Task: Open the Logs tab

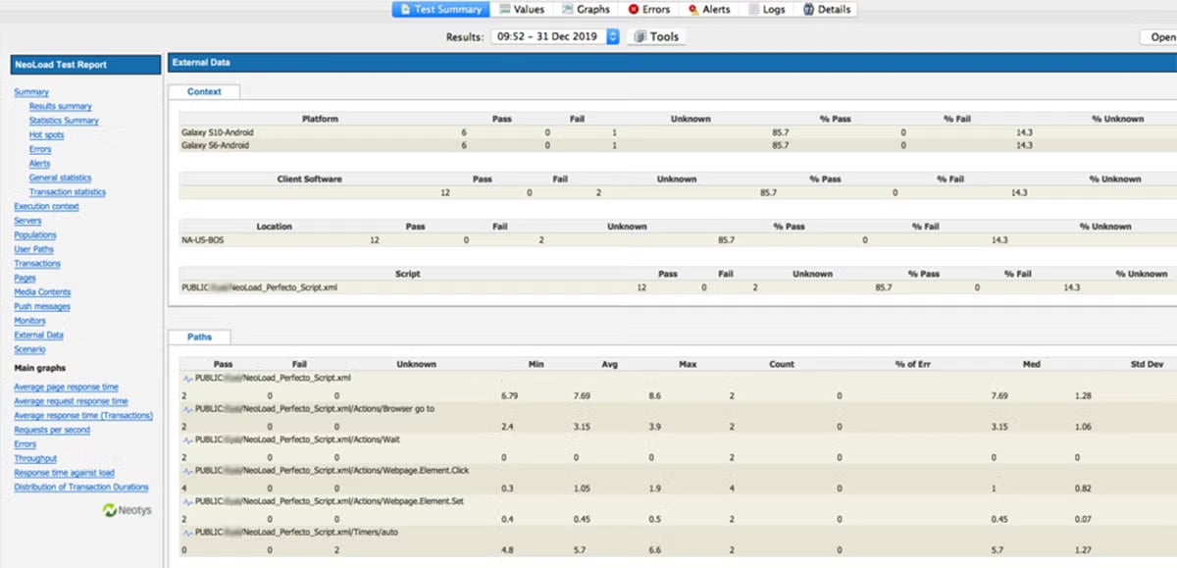Action: click(766, 9)
